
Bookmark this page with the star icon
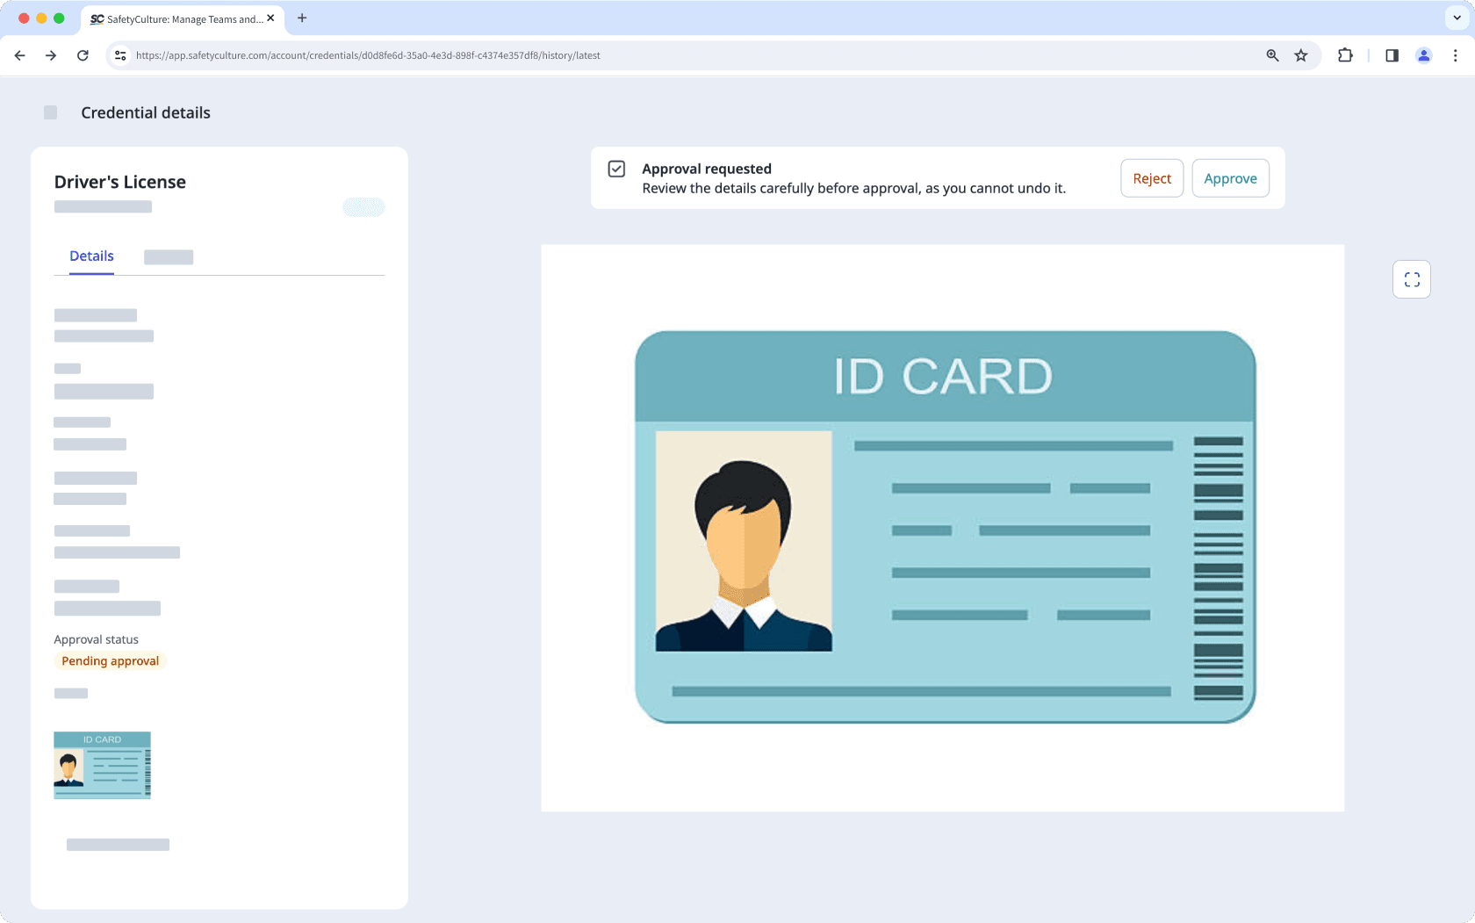(1300, 54)
